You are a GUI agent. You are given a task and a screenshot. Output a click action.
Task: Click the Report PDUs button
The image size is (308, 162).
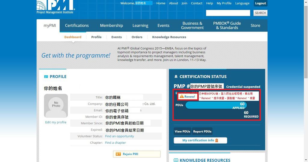202,131
